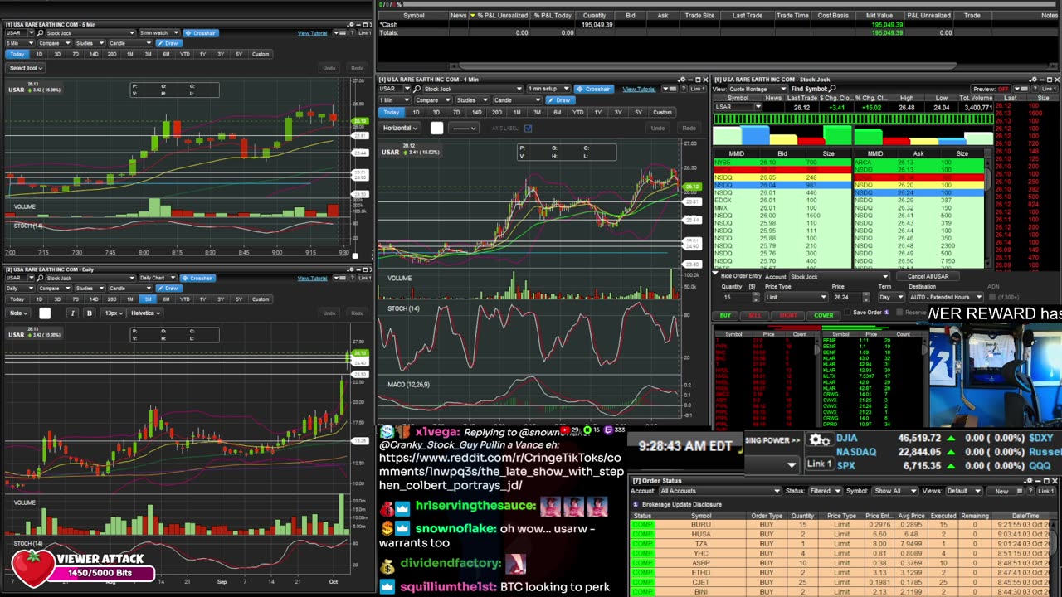The image size is (1062, 597).
Task: Open Destination AUTO Extended Hours dropdown
Action: tap(946, 297)
